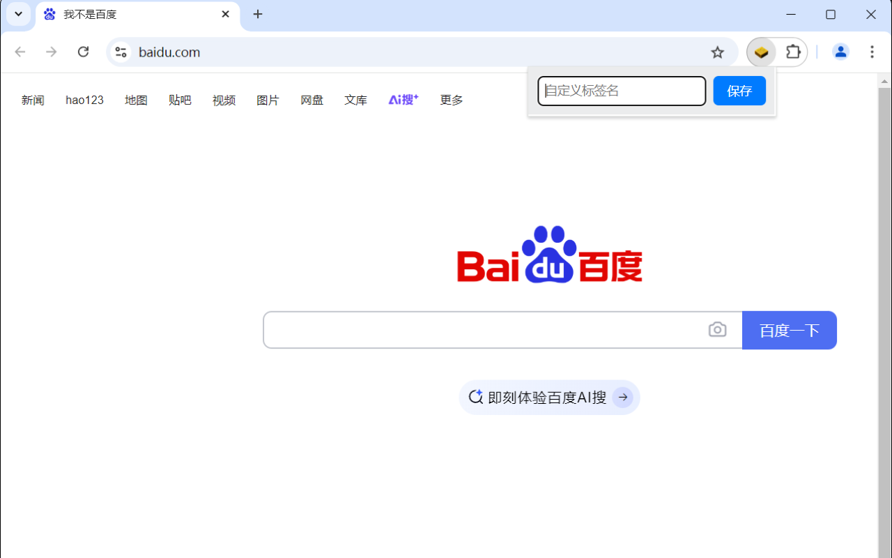Open the site information icon in address bar
The image size is (892, 558).
[121, 52]
